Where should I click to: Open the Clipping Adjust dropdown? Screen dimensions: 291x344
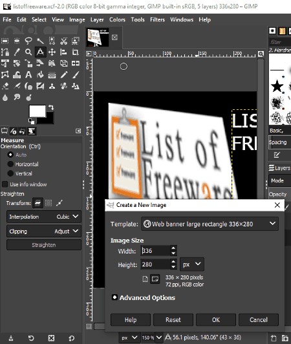click(x=44, y=231)
